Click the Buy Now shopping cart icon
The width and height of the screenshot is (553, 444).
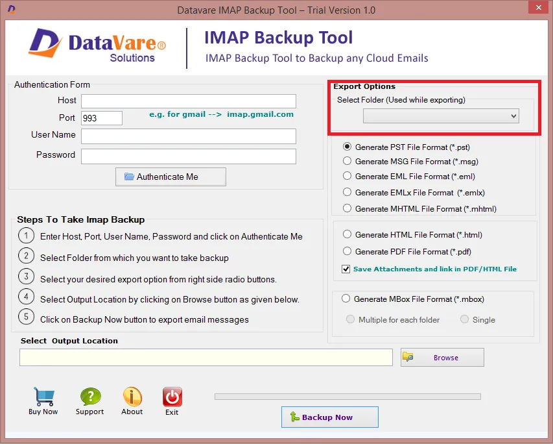click(x=43, y=397)
